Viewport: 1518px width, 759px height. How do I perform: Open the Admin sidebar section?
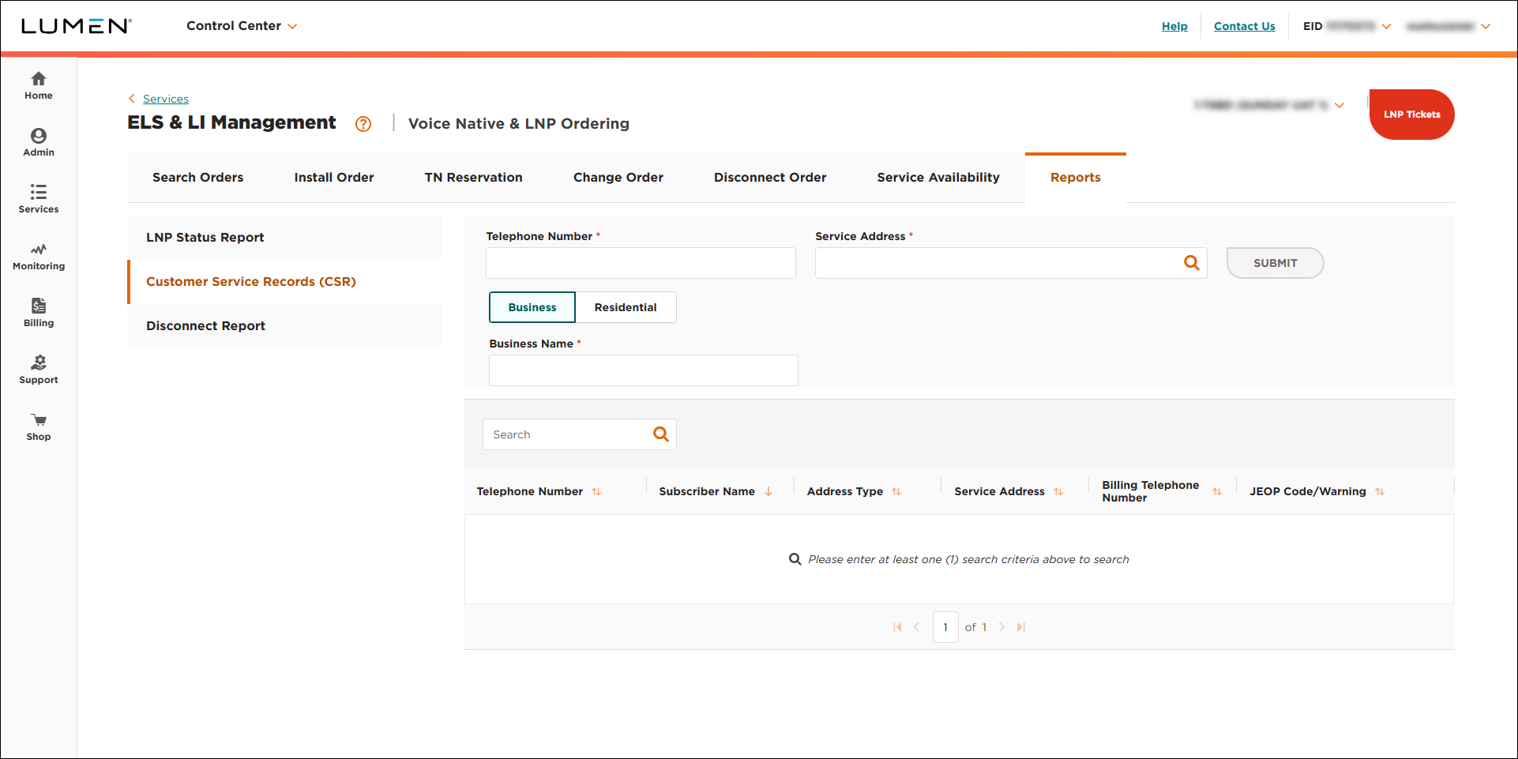pos(38,142)
